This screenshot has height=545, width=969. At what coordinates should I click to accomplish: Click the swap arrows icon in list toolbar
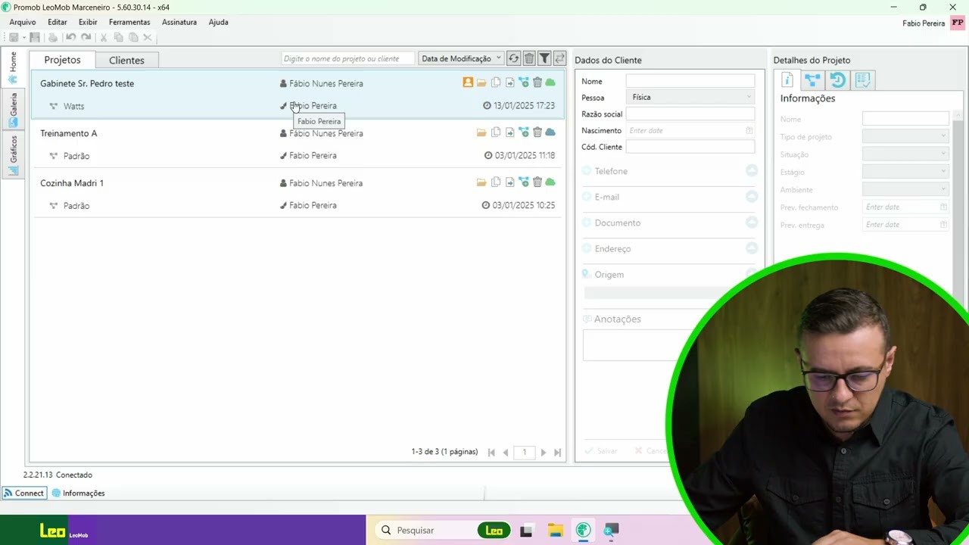[x=559, y=58]
